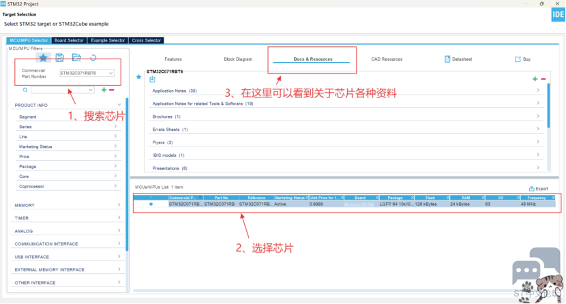Expand all docs with green plus icon
Screen dimensions: 566x304
coord(535,79)
